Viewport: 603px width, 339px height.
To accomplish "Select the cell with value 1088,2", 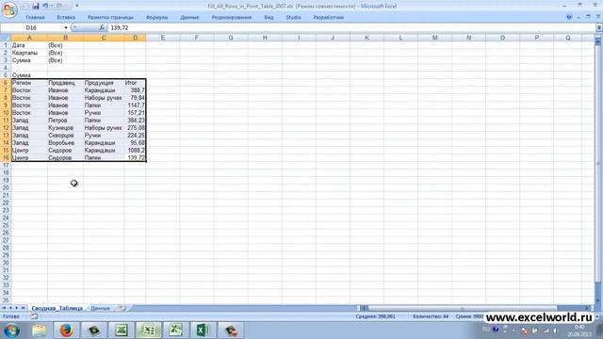I will [135, 151].
